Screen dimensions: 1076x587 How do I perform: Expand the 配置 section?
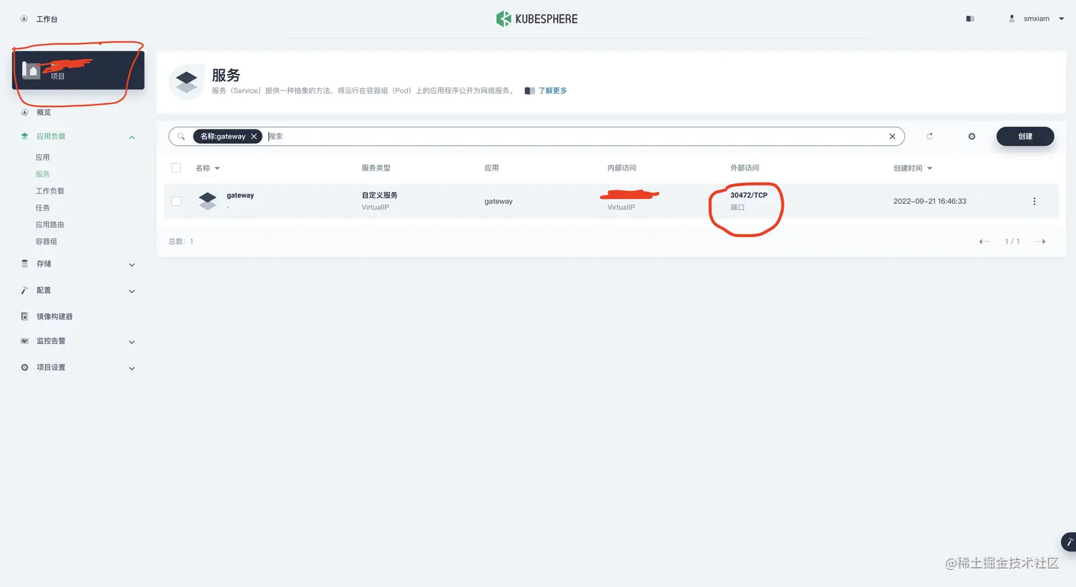pos(132,291)
